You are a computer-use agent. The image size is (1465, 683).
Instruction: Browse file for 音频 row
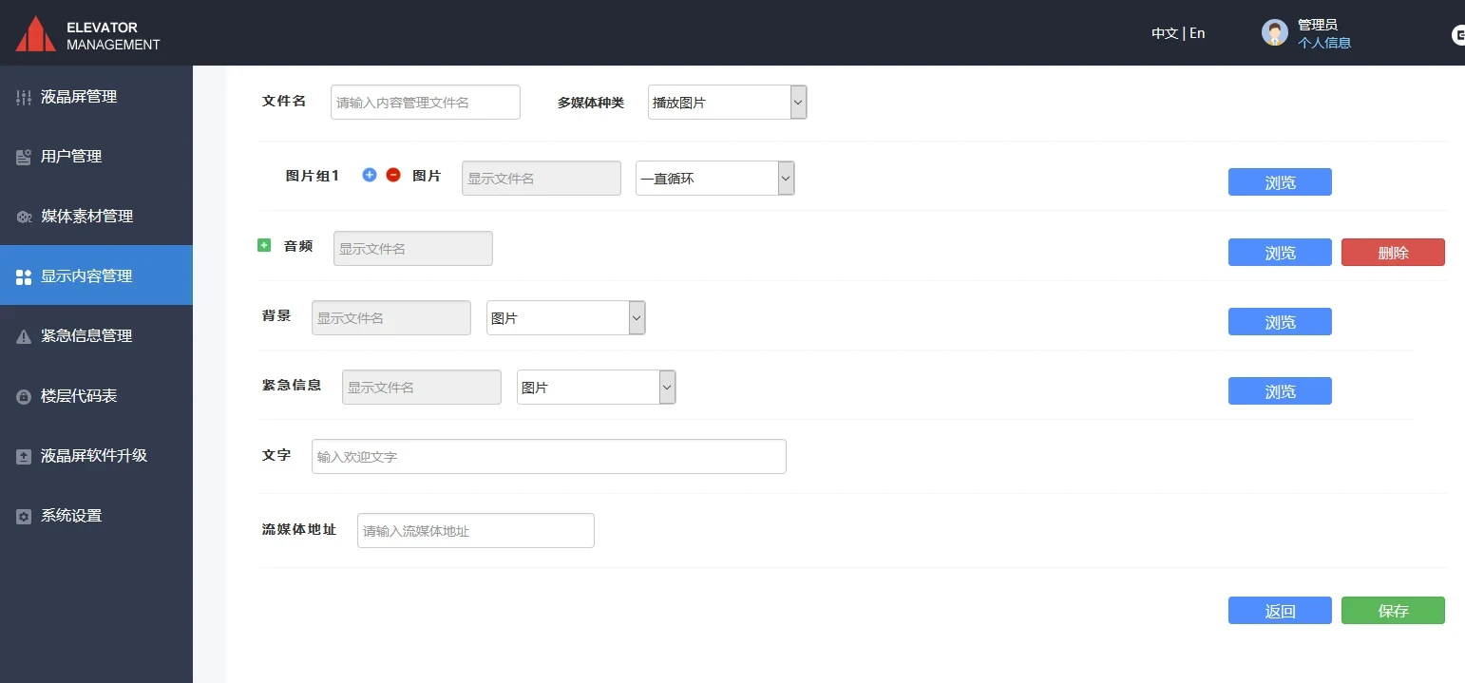[1280, 253]
